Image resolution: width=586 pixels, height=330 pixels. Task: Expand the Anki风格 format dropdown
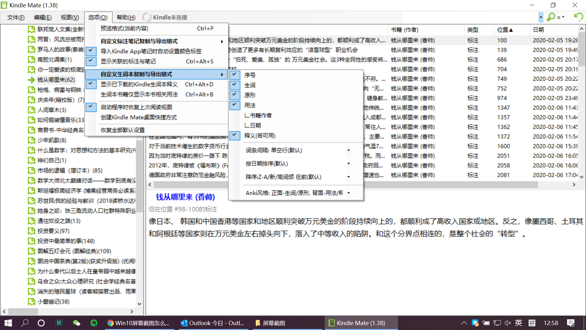348,193
